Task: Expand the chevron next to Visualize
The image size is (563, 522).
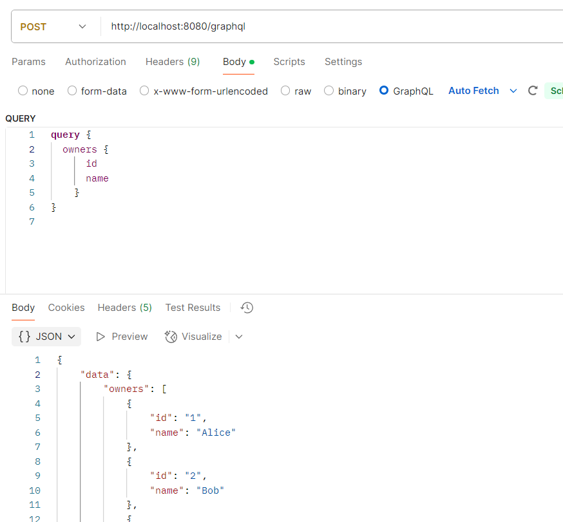Action: point(239,337)
